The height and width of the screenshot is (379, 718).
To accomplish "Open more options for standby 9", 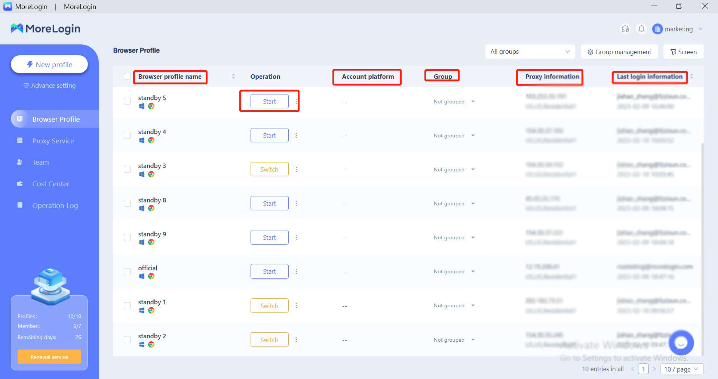I will point(296,237).
